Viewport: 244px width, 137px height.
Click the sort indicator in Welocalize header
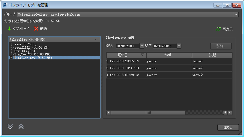point(96,39)
